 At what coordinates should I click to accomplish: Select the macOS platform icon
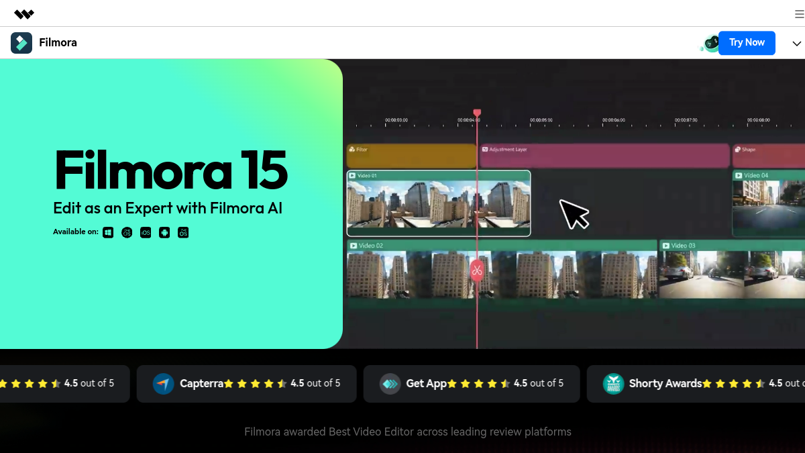(127, 232)
